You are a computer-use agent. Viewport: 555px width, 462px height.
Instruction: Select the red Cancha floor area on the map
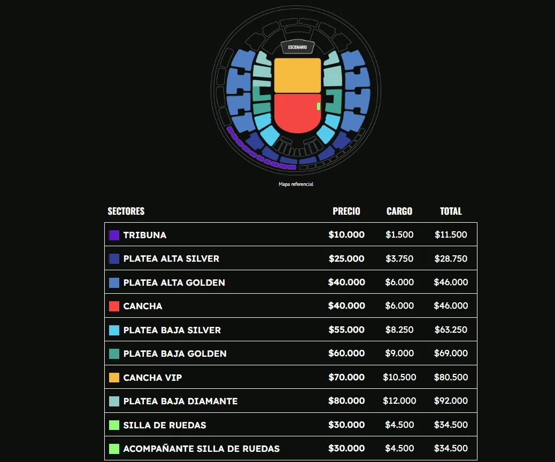tap(296, 114)
